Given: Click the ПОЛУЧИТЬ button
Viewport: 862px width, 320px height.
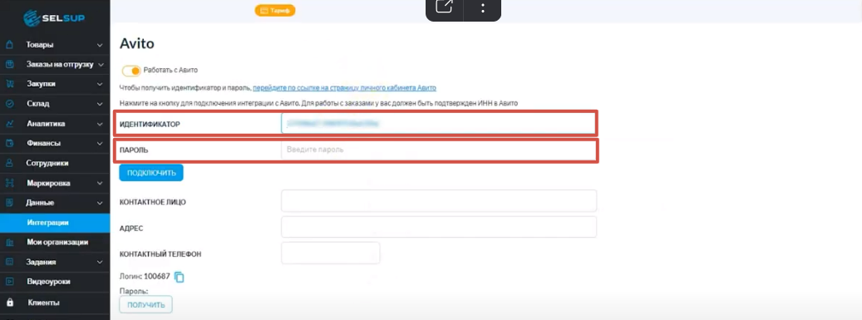Looking at the screenshot, I should [x=145, y=304].
